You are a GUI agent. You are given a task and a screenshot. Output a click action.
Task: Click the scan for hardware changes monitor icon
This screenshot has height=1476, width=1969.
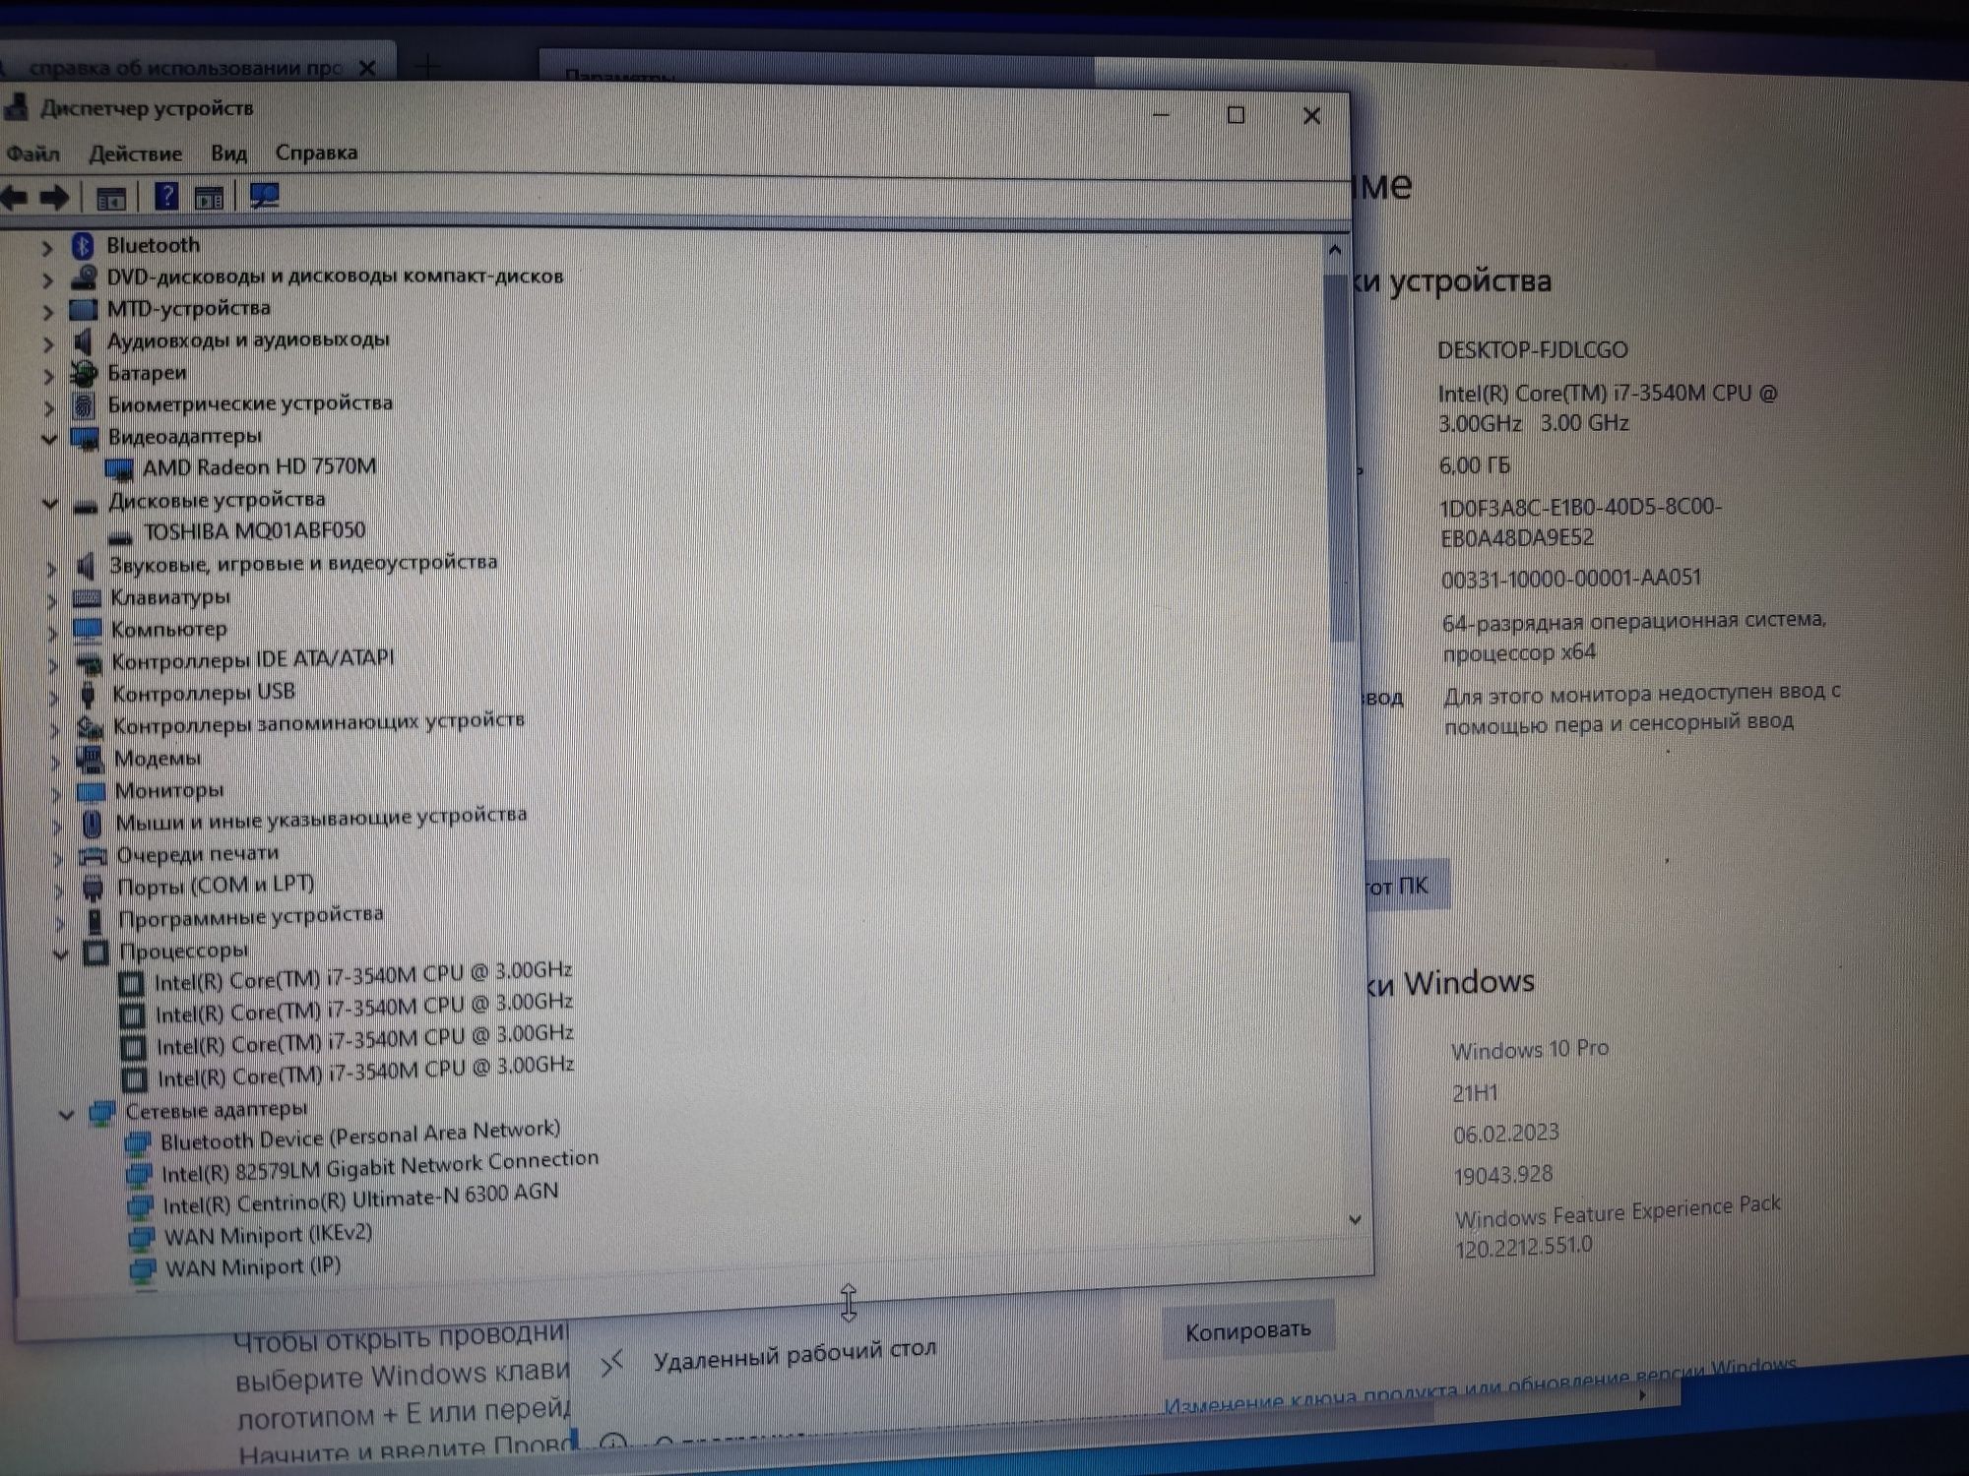coord(264,196)
